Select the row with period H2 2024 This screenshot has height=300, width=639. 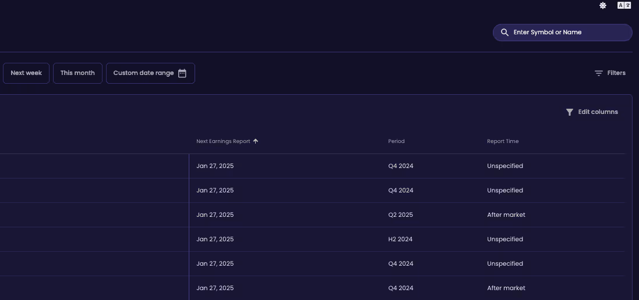[x=312, y=239]
